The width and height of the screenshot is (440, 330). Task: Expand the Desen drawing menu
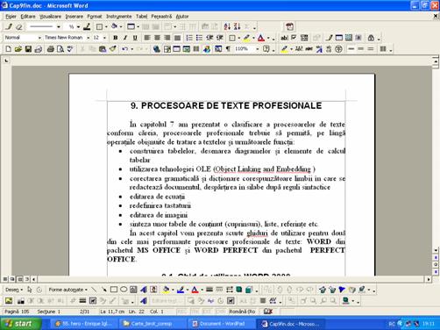[14, 290]
